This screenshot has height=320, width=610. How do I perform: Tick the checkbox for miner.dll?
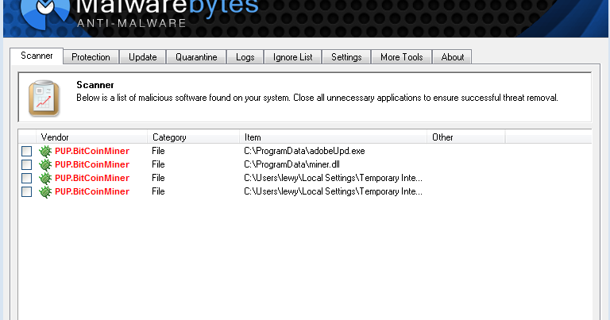click(x=26, y=164)
